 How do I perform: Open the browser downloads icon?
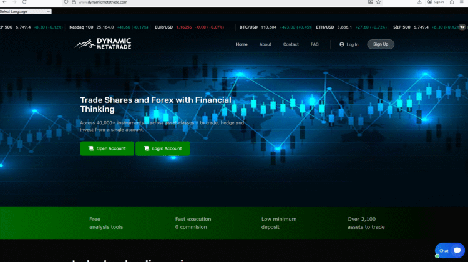pyautogui.click(x=419, y=2)
